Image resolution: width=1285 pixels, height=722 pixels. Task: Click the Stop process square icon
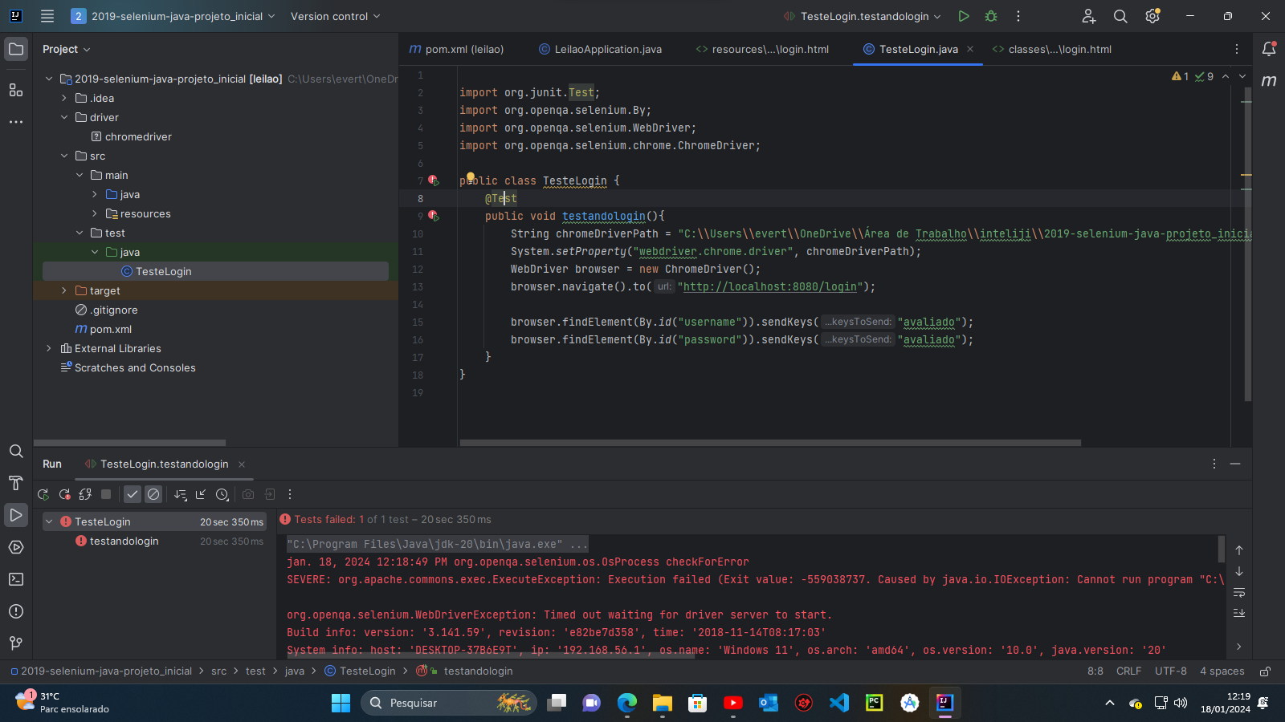coord(106,494)
